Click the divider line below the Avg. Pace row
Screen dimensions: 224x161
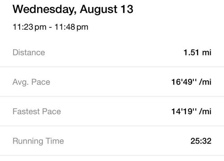click(x=112, y=96)
